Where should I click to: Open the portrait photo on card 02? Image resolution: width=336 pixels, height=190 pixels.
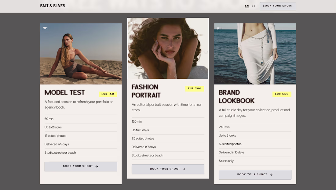[168, 48]
